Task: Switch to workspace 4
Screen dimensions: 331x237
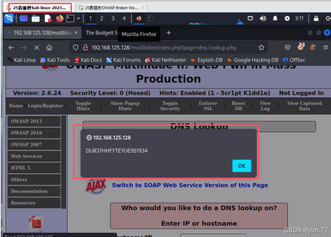Action: [x=124, y=19]
